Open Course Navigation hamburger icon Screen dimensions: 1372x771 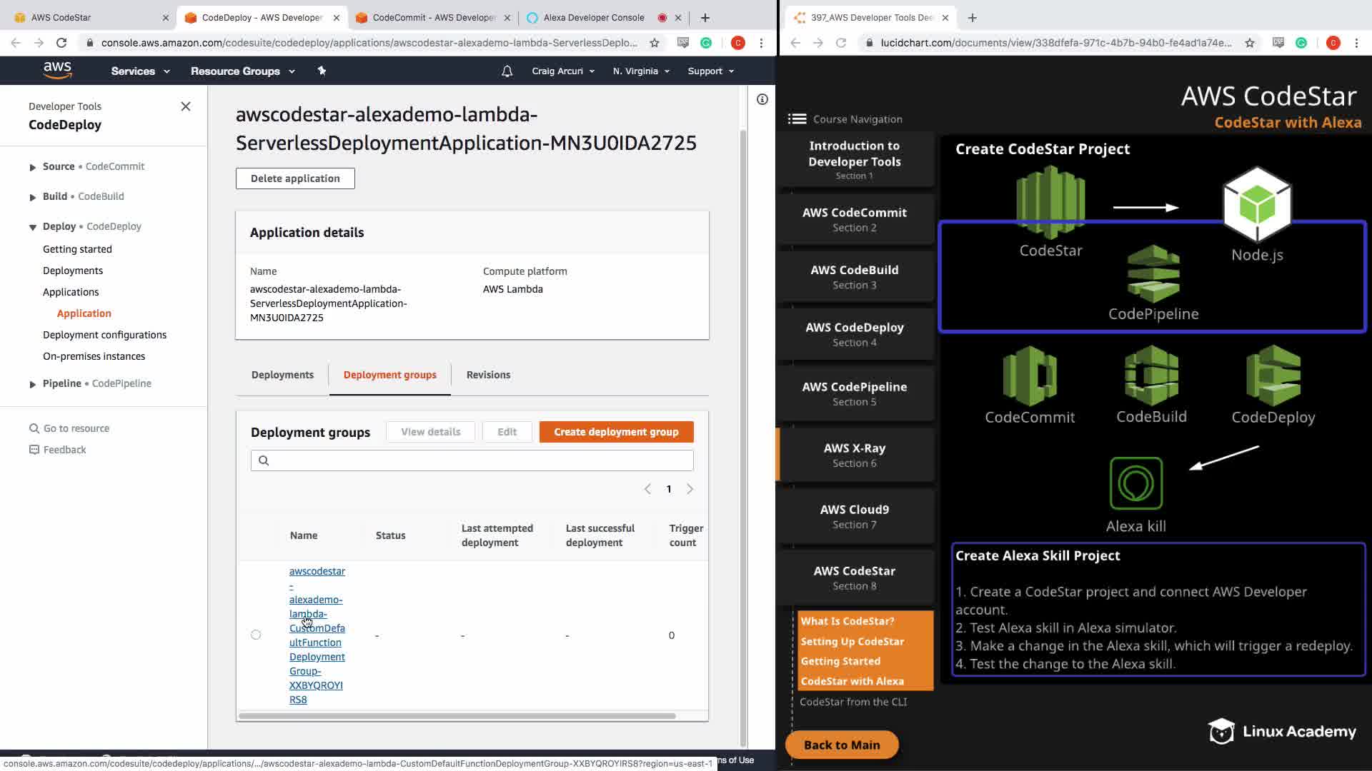pos(797,119)
